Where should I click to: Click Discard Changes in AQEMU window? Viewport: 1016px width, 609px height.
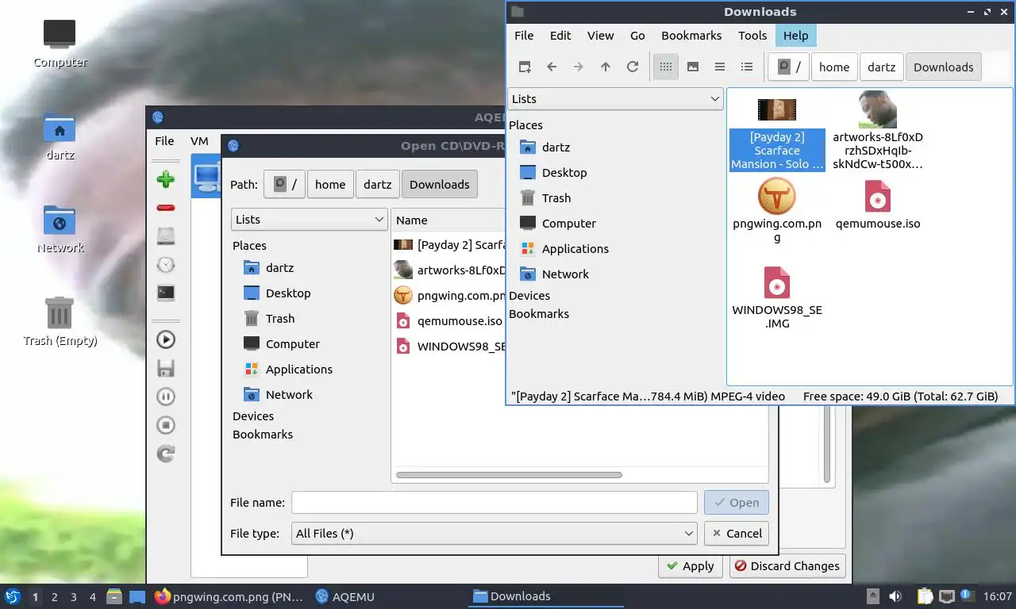click(787, 566)
